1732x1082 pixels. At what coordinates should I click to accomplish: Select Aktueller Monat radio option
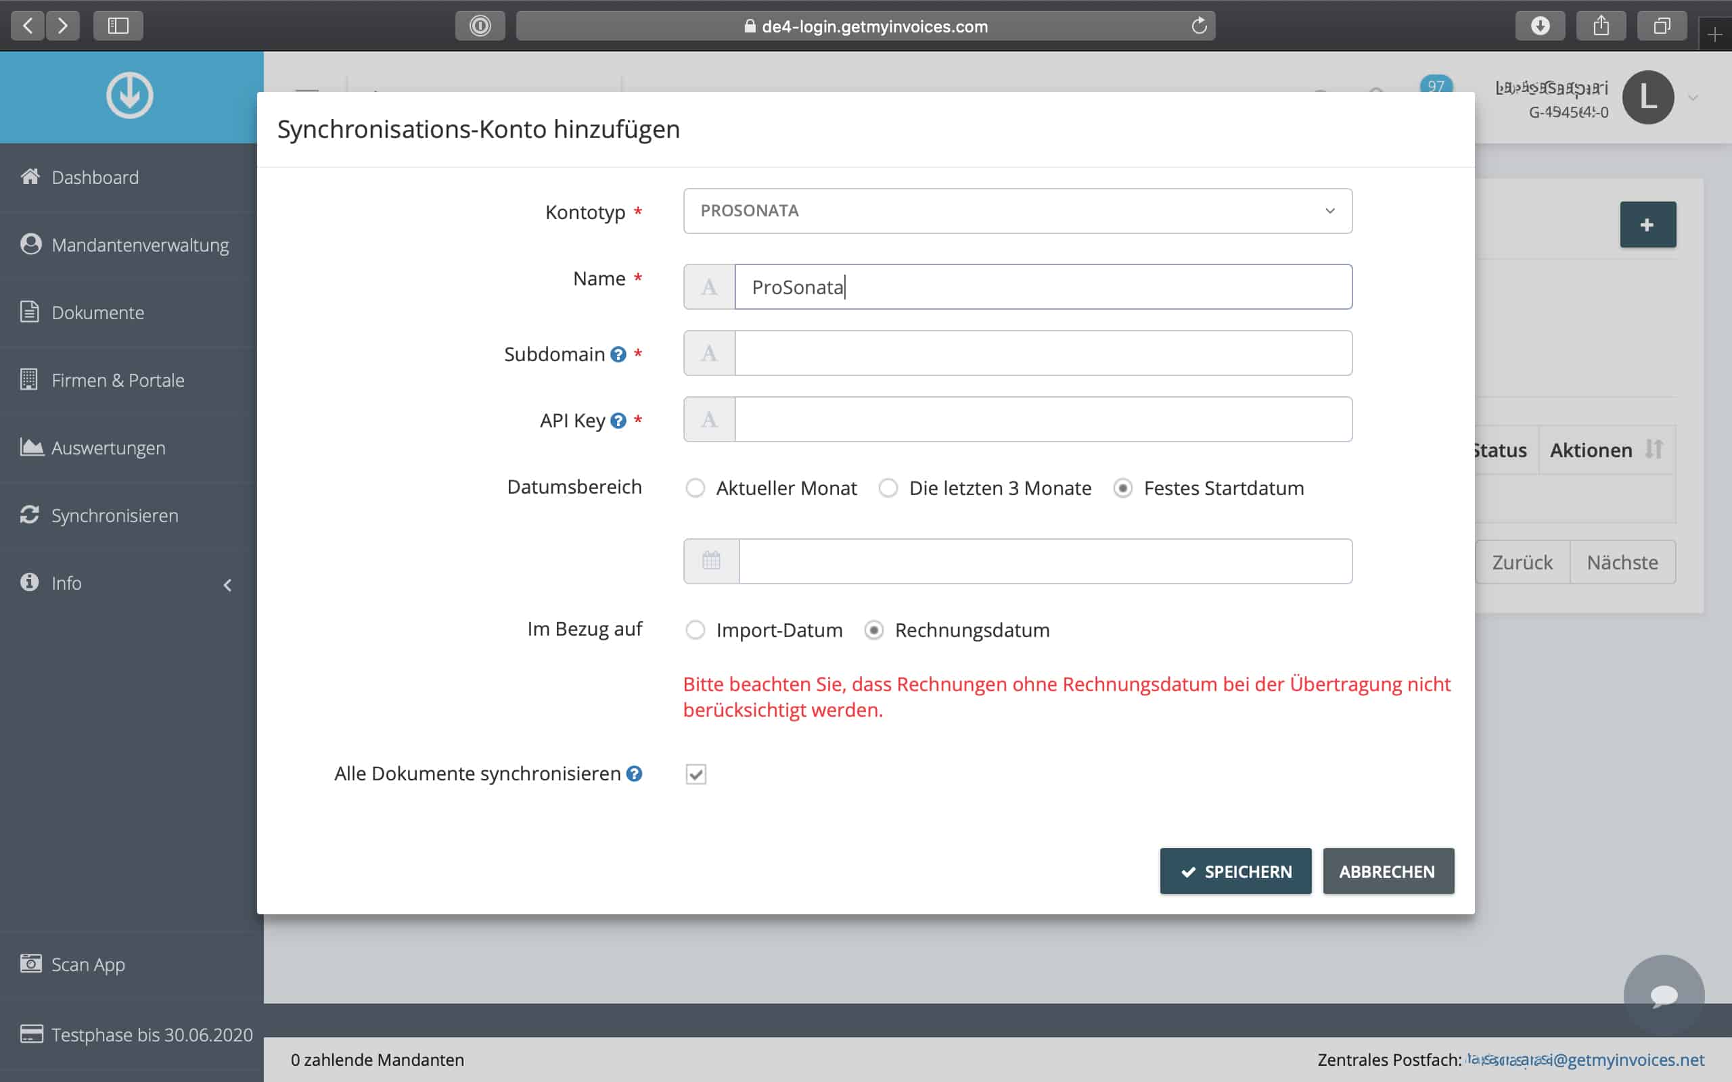(695, 488)
